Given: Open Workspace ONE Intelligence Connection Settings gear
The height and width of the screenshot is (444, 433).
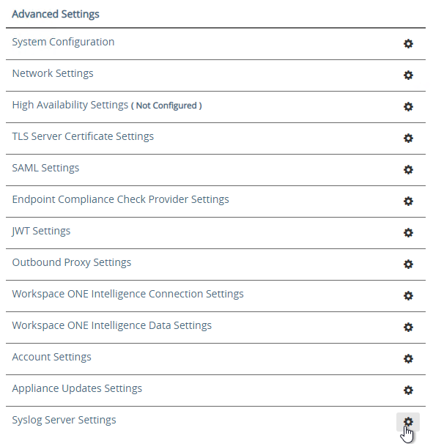Looking at the screenshot, I should click(408, 295).
